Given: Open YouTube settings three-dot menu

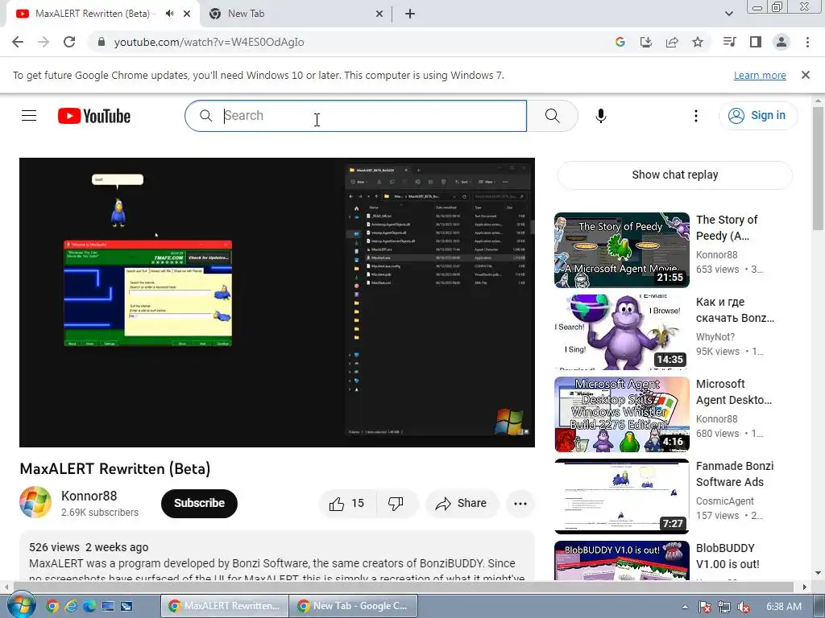Looking at the screenshot, I should [696, 116].
